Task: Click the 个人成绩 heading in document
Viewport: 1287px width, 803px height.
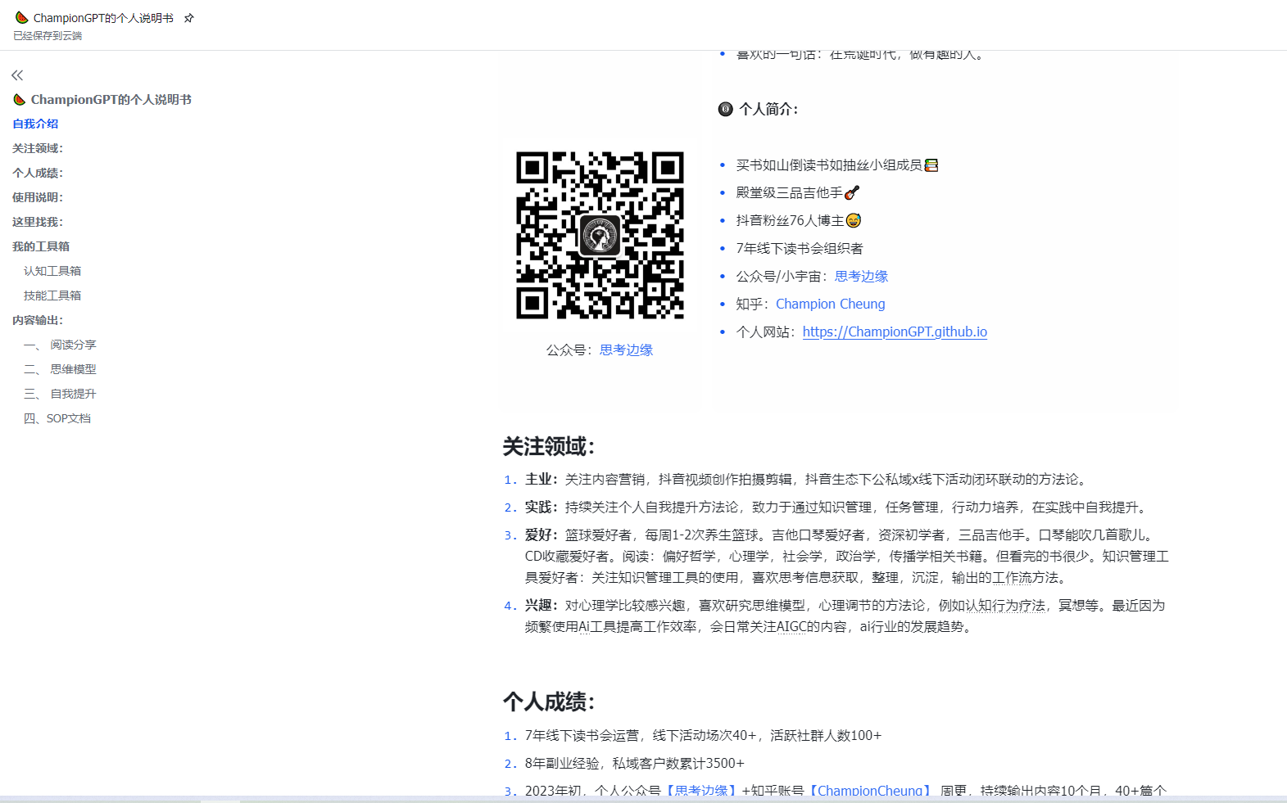Action: [x=548, y=701]
